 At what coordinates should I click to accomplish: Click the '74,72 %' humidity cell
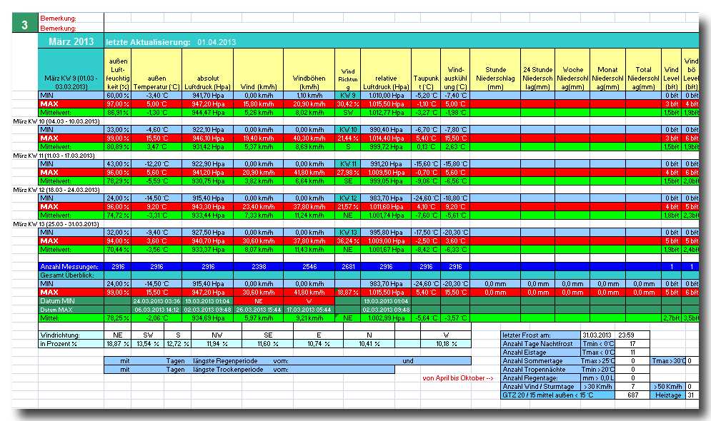118,215
